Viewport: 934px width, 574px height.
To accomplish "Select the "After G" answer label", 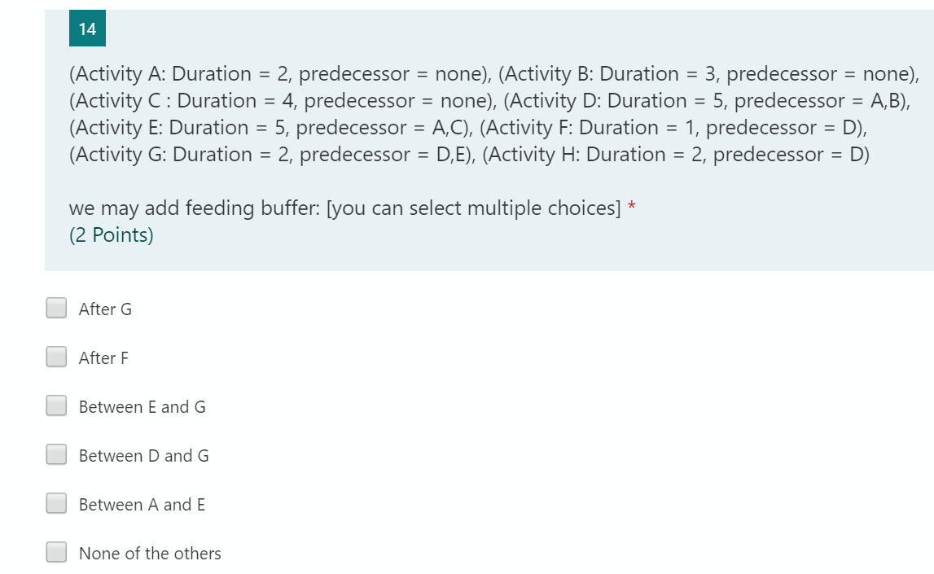I will (x=105, y=309).
